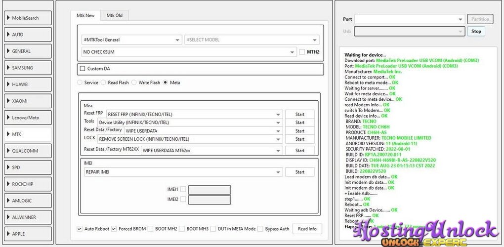Expand the AUTO sidebar section
Screen dimensions: 504x247
(28, 35)
